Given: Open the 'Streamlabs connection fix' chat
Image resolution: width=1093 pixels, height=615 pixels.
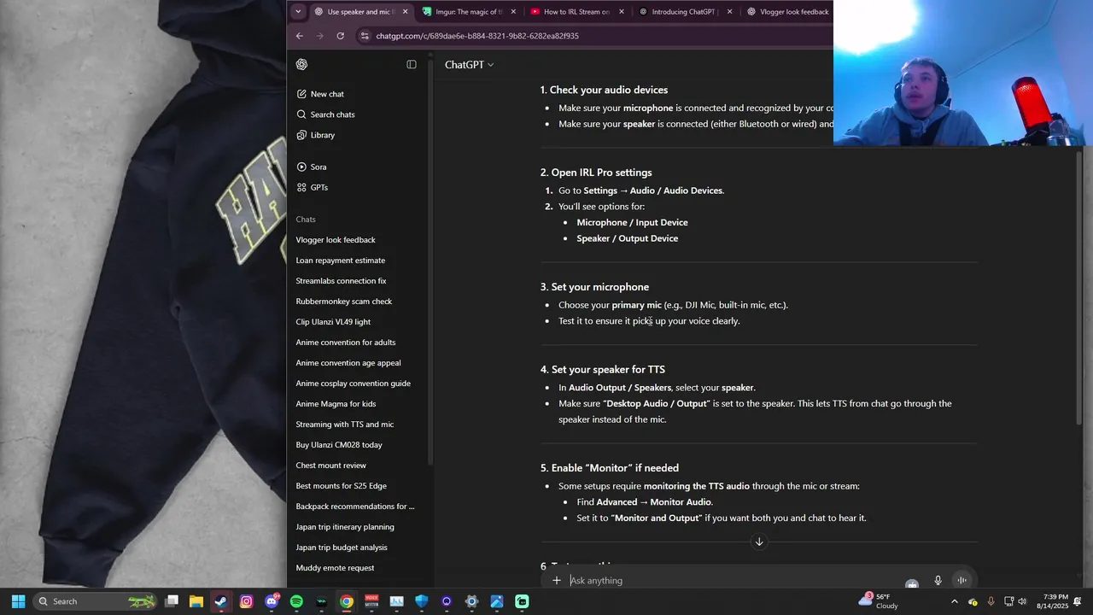Looking at the screenshot, I should click(341, 281).
